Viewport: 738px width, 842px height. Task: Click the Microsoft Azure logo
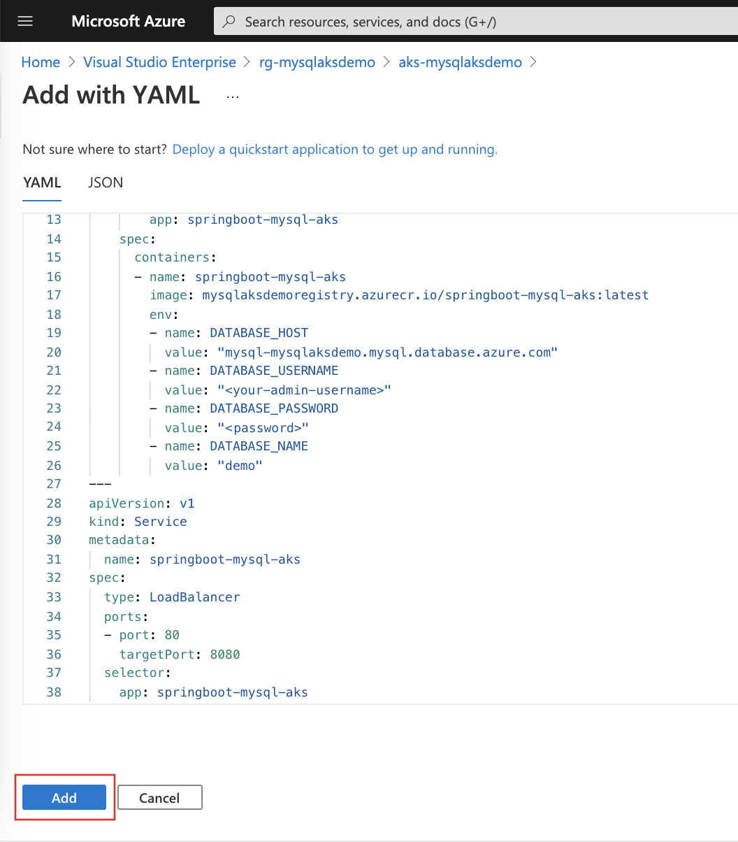[128, 20]
